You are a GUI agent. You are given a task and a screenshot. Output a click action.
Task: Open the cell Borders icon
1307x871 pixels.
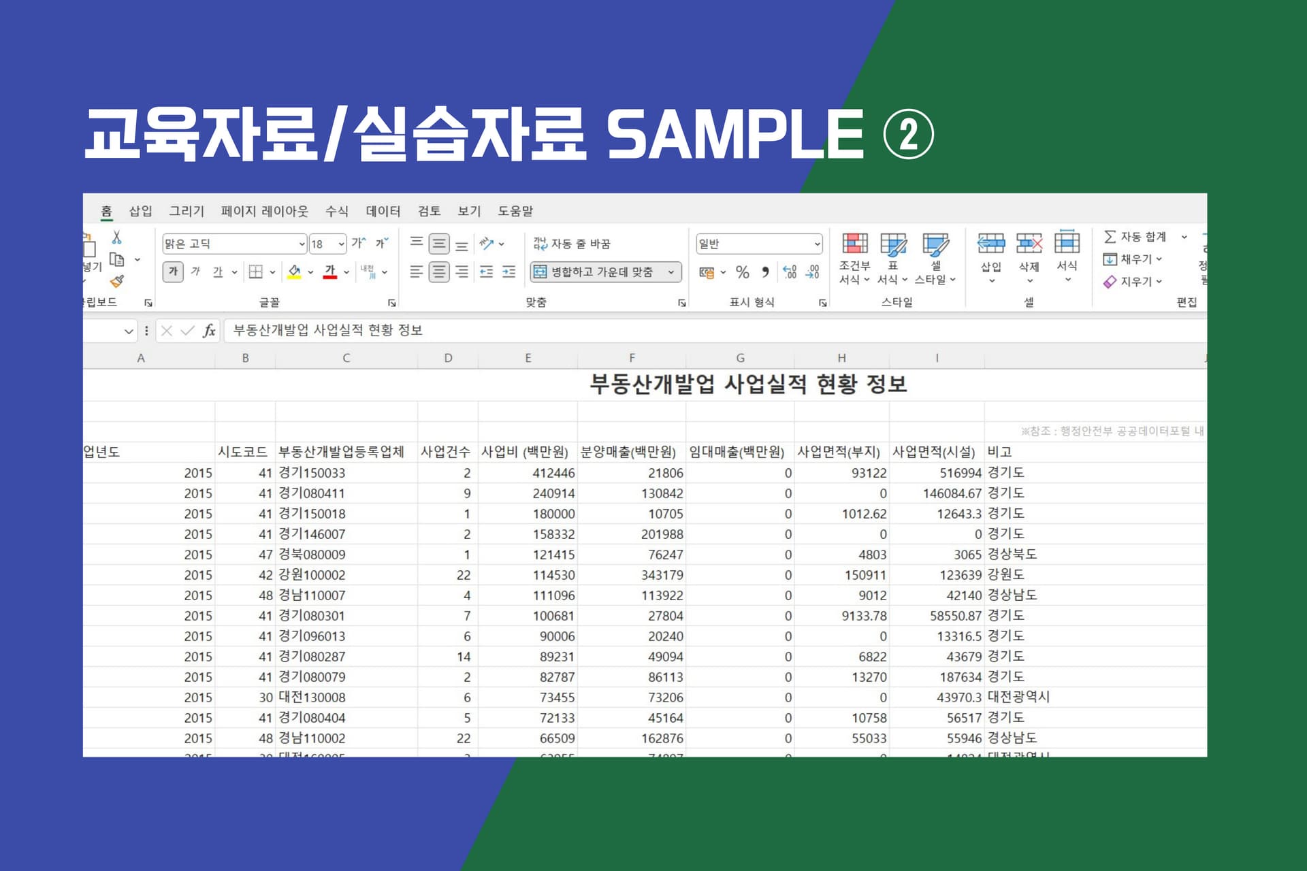tap(255, 272)
